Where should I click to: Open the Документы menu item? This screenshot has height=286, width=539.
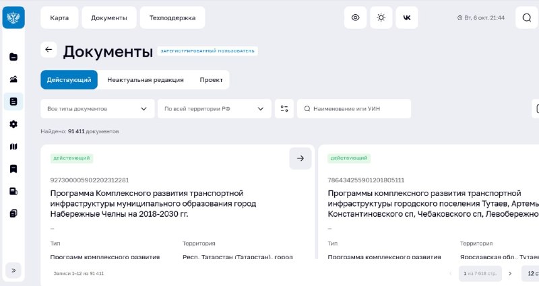pos(109,17)
